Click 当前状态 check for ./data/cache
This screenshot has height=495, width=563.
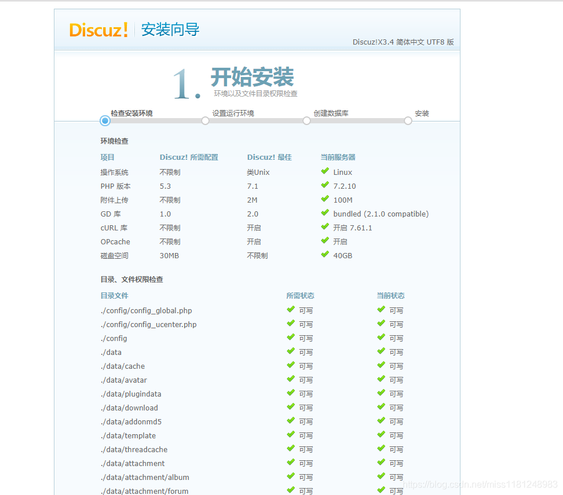coord(381,365)
